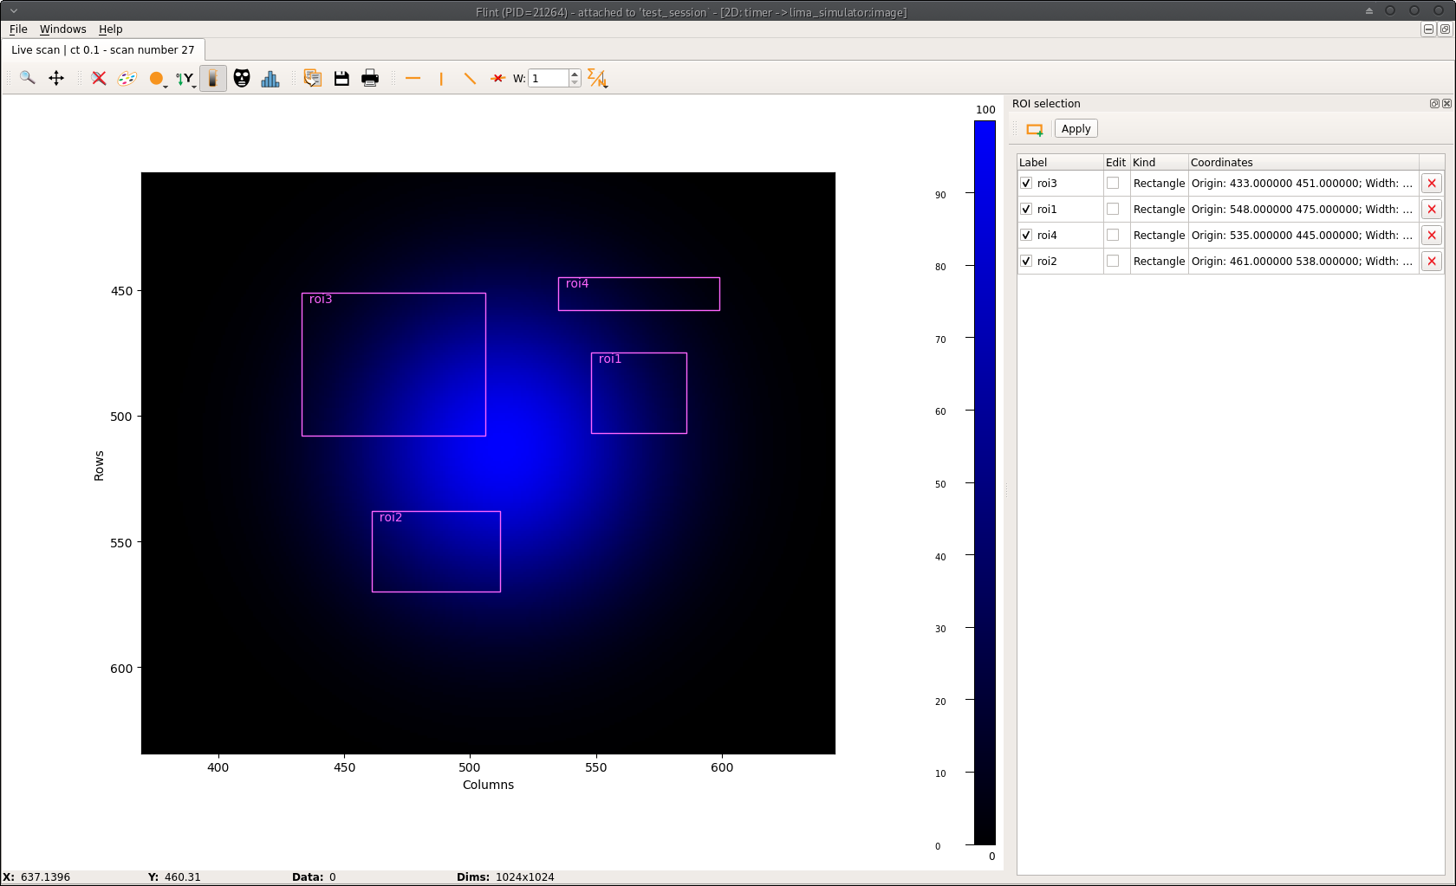Open the Help menu

tap(110, 29)
